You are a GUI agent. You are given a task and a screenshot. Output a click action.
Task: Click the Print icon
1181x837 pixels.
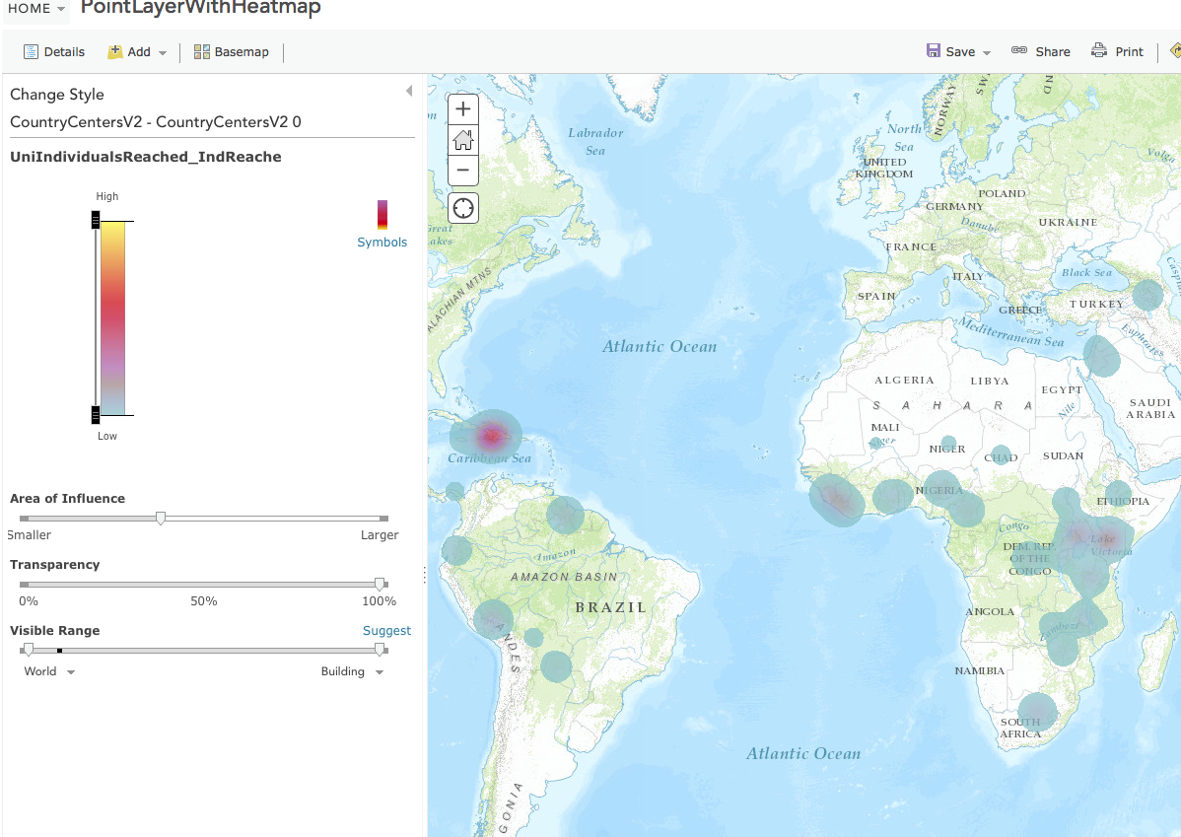tap(1117, 51)
